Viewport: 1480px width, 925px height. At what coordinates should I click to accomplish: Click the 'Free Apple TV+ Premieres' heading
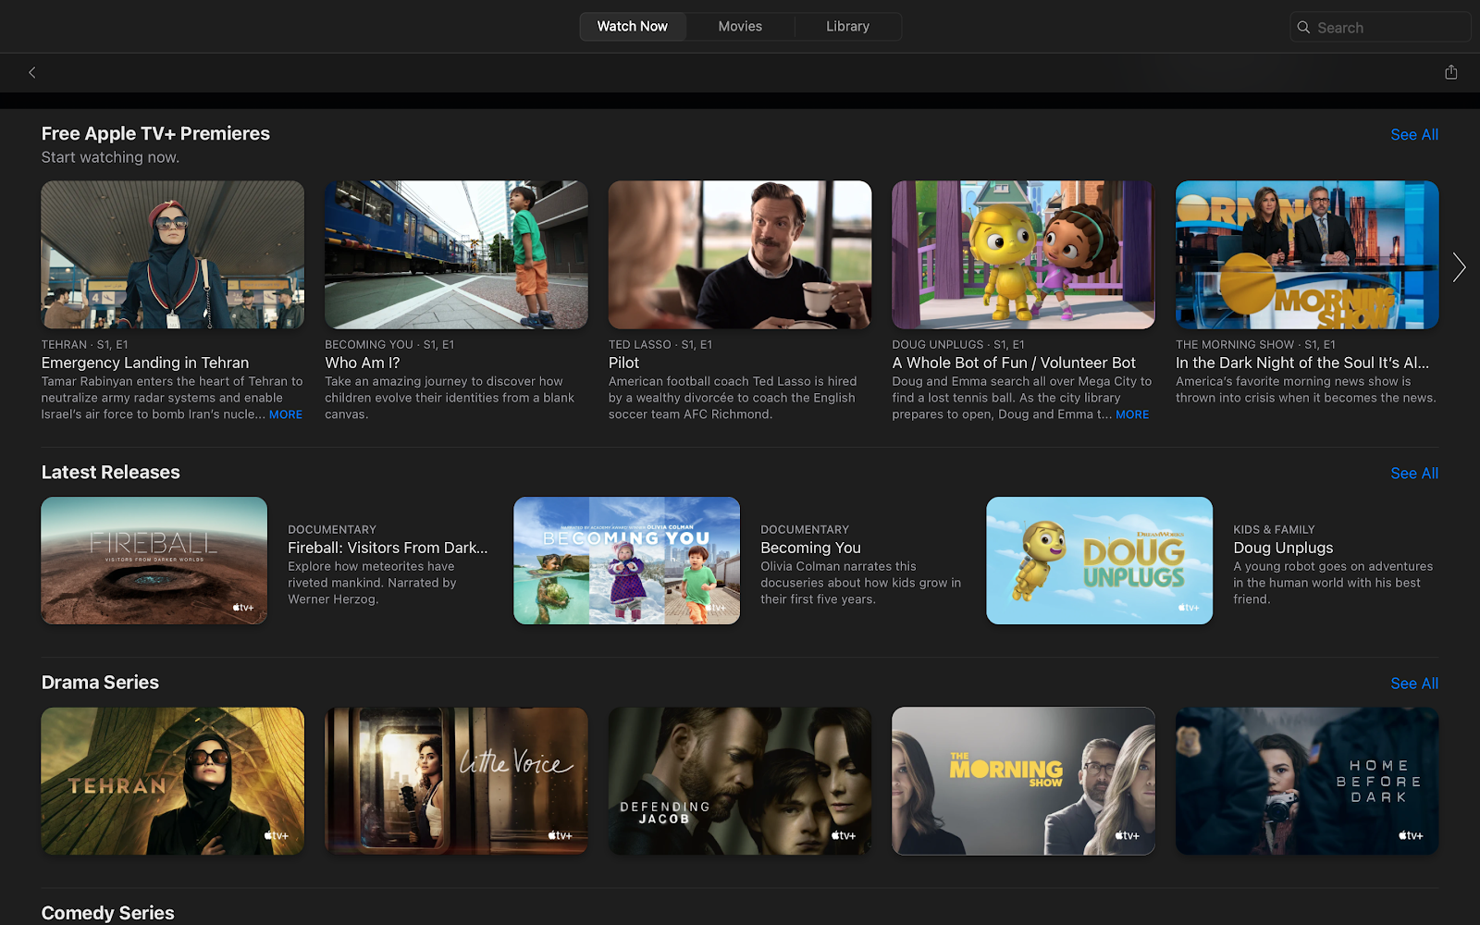click(x=155, y=133)
